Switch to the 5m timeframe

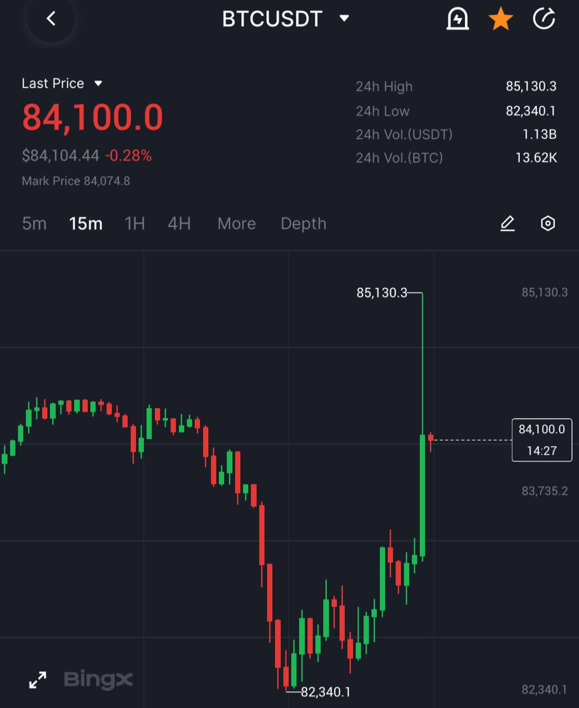tap(34, 223)
